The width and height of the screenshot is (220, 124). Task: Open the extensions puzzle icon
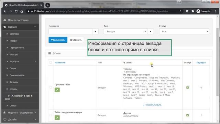coord(192,11)
